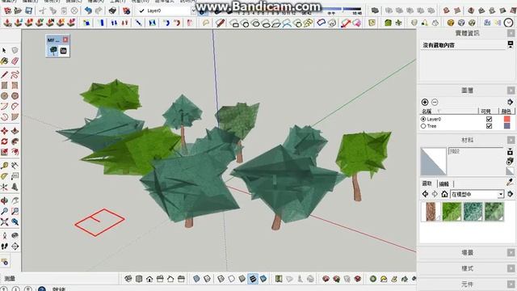
Task: Select the Rotate tool
Action: (x=4, y=141)
